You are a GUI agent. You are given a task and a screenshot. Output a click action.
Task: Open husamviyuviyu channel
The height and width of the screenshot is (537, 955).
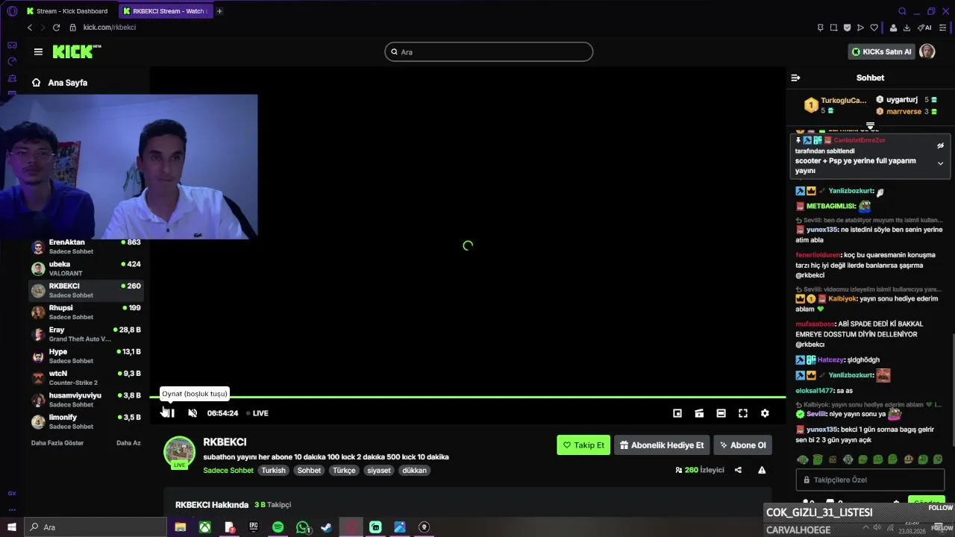click(86, 400)
